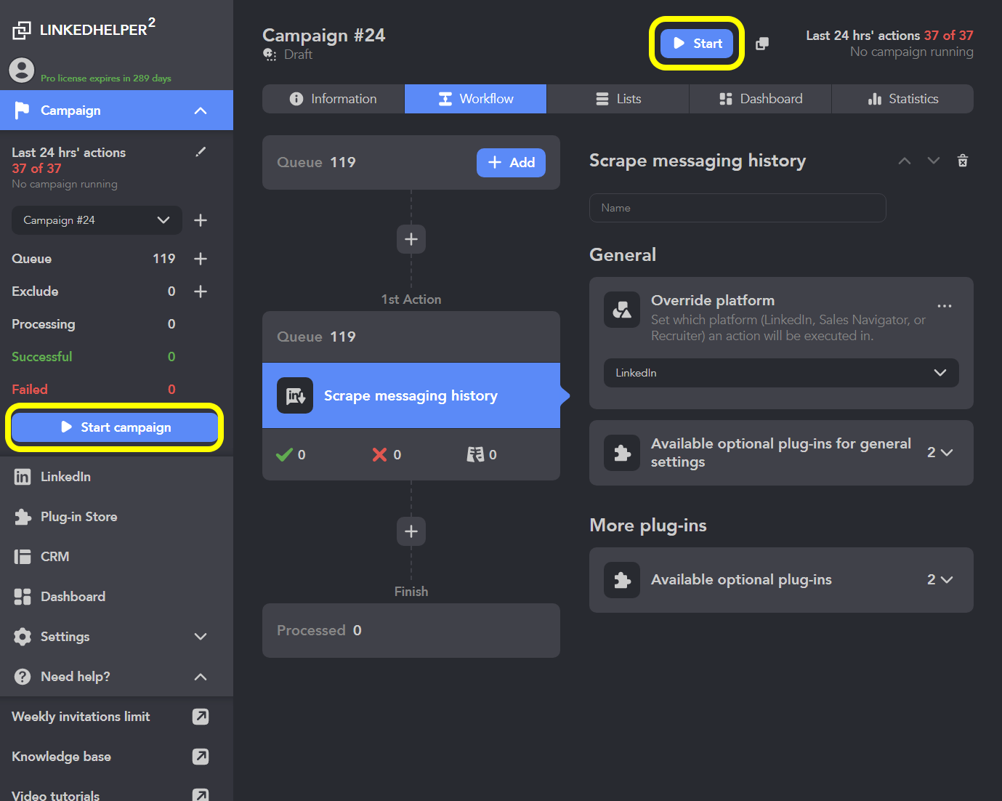Image resolution: width=1002 pixels, height=801 pixels.
Task: Open the Statistics tab
Action: coord(902,99)
